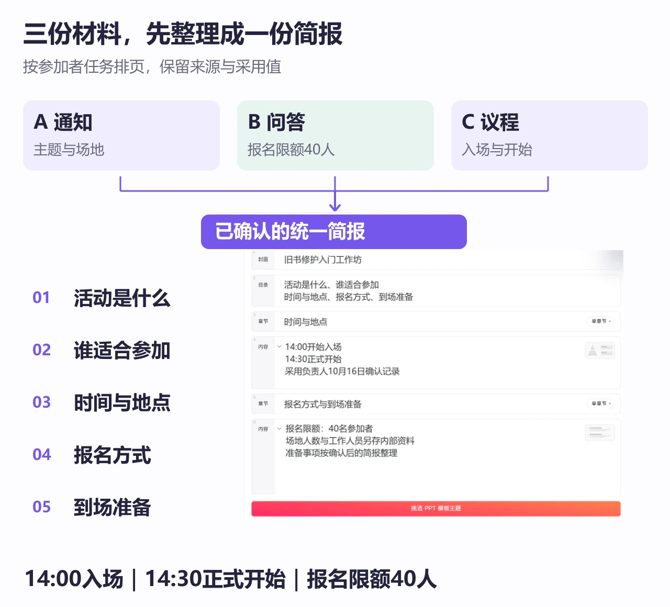Click list item 04 报名方式
This screenshot has height=607, width=670.
click(x=92, y=455)
